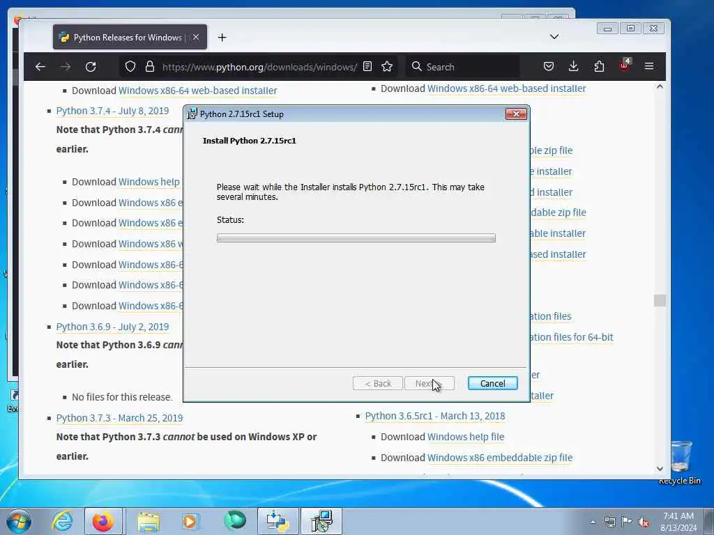Download Windows help file under Python 3.6.5rc1
Screen dimensions: 714x535
click(466, 437)
